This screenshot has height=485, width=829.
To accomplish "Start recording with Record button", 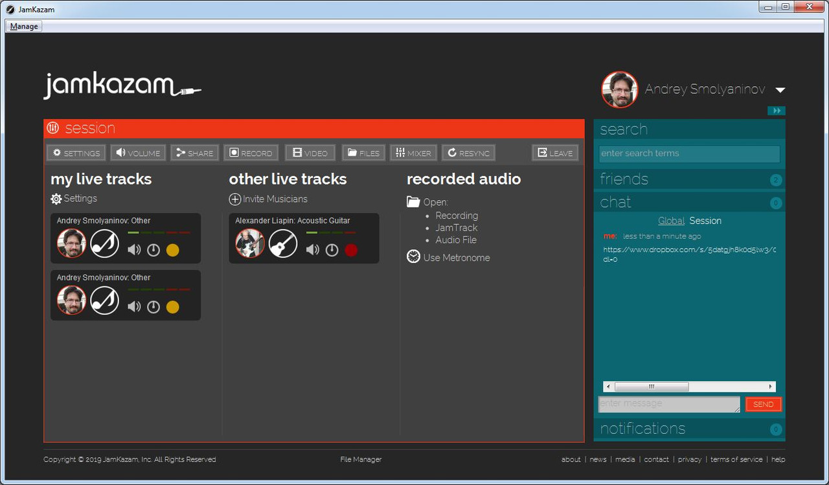I will 251,153.
